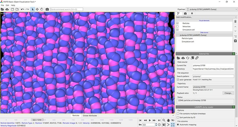Delete the modifier with the trash icon
The width and height of the screenshot is (238, 127).
(236, 21)
